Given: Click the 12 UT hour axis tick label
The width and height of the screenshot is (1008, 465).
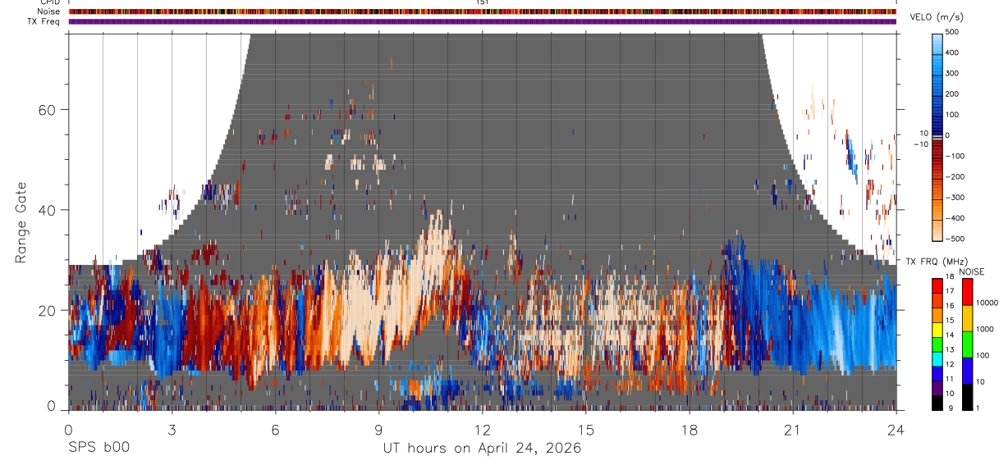Looking at the screenshot, I should [x=482, y=430].
